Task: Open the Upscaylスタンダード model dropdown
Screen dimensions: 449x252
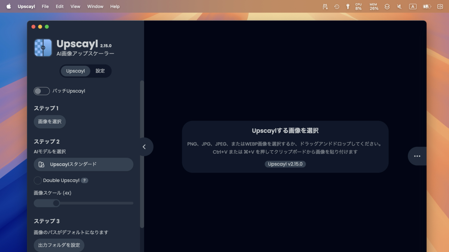Action: (x=83, y=164)
